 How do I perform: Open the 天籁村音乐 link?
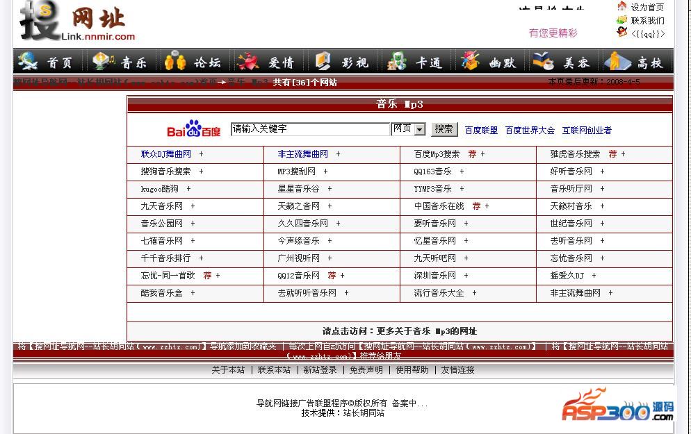pos(571,206)
